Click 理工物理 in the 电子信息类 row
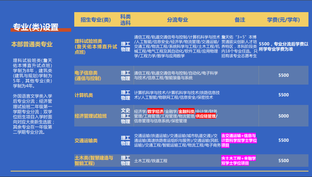Image resolution: width=312 pixels, height=177 pixels. 125,76
